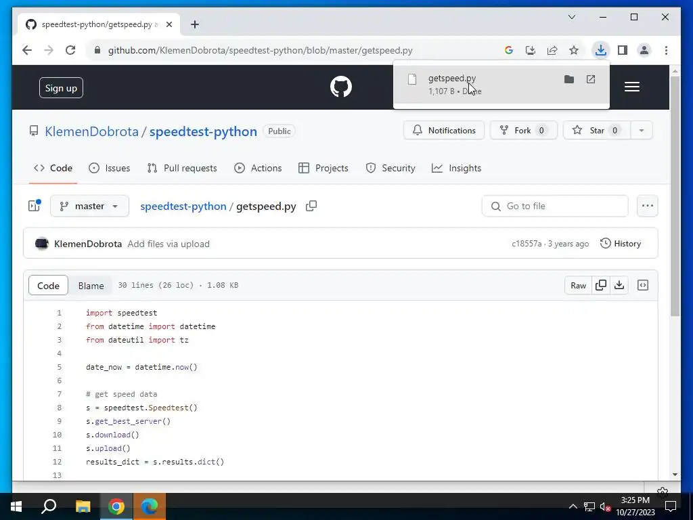Open commit History
693x520 pixels.
coord(621,244)
